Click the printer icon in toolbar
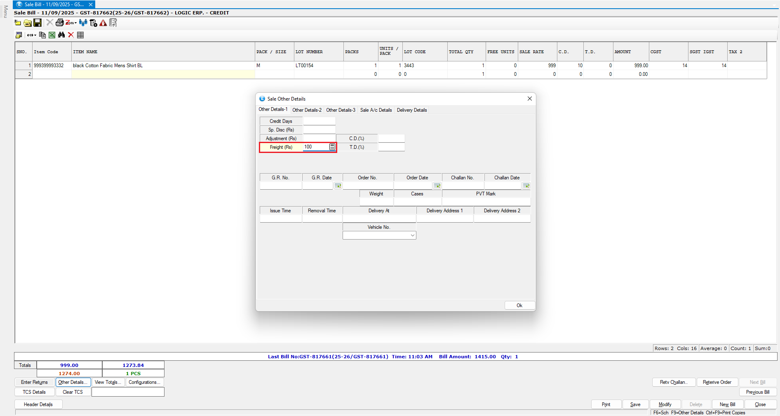Screen dimensions: 780x416 click(x=60, y=23)
